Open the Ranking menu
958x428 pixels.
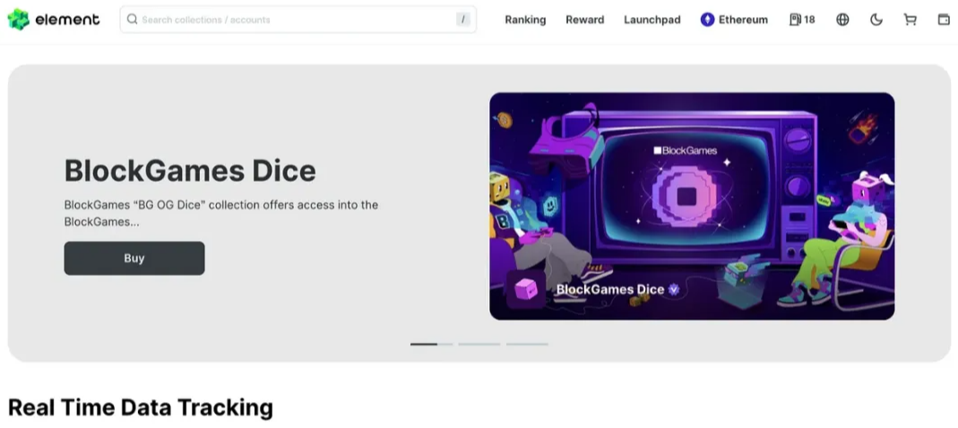click(x=525, y=20)
